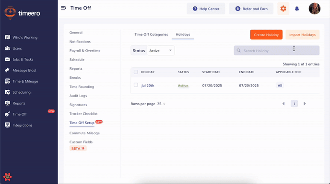Click the start date 07/20/2025 cell

212,86
